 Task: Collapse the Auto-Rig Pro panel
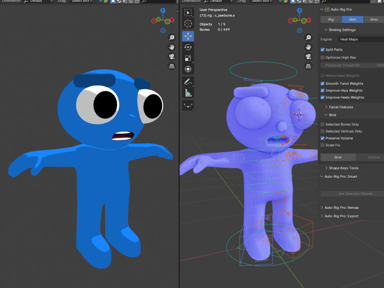coord(321,9)
